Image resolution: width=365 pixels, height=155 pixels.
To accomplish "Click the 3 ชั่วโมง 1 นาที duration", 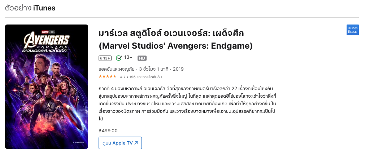I will pyautogui.click(x=153, y=69).
